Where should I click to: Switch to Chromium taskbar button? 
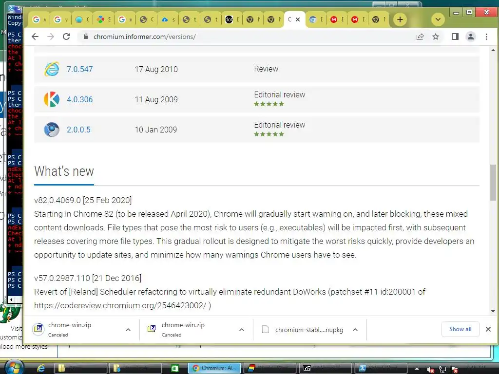coord(214,368)
